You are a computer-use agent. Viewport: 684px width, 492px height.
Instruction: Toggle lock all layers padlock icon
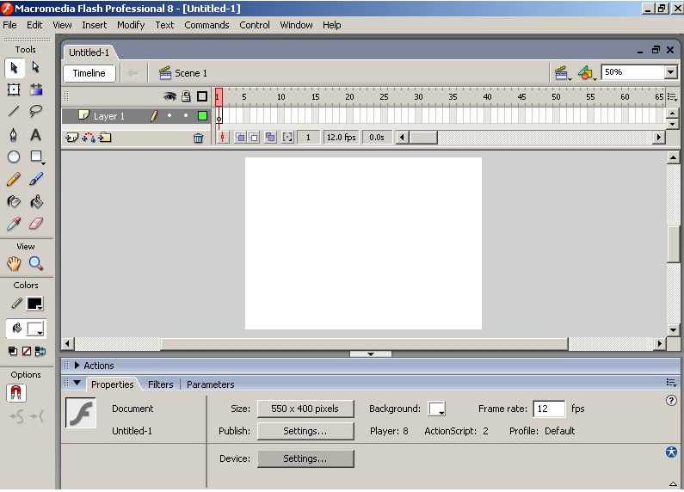coord(186,96)
